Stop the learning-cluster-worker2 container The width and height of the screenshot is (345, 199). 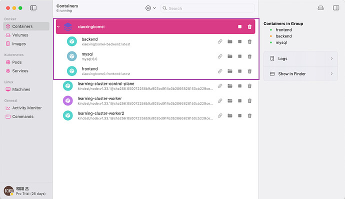(x=240, y=115)
